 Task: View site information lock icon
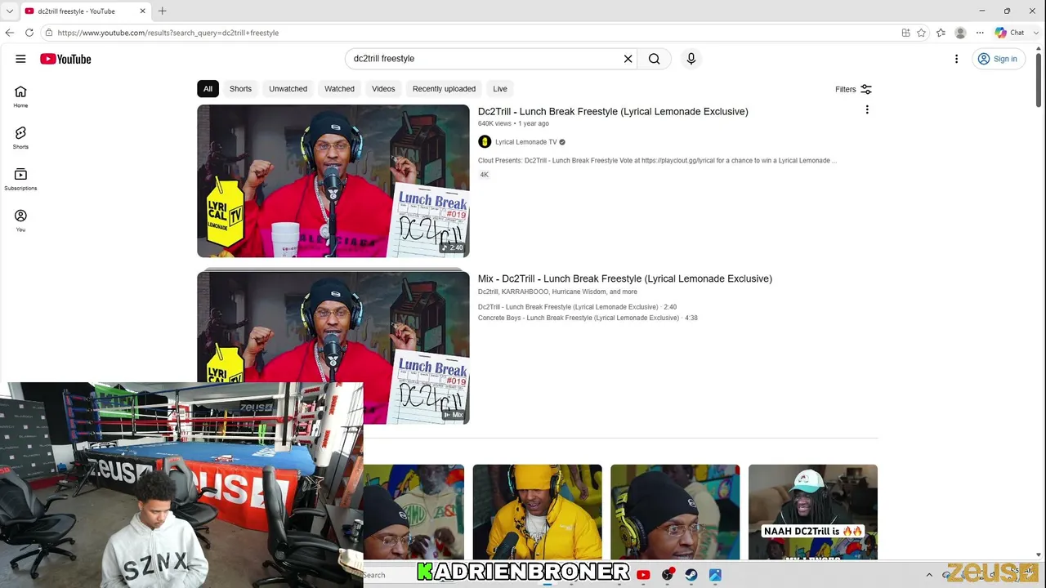pyautogui.click(x=49, y=33)
